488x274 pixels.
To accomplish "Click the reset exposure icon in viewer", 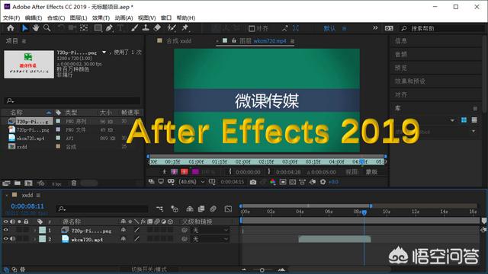I will [323, 182].
